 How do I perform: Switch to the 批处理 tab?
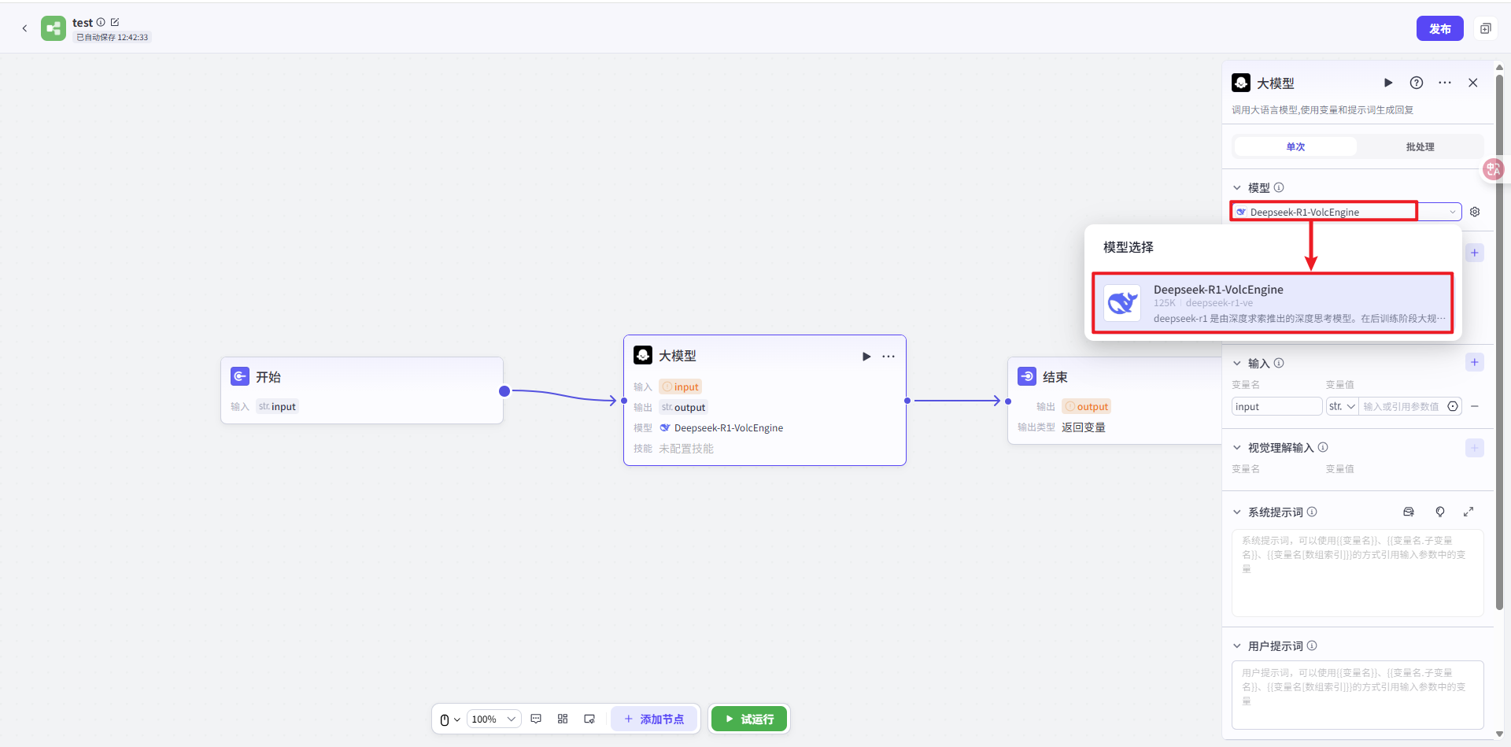(x=1420, y=146)
